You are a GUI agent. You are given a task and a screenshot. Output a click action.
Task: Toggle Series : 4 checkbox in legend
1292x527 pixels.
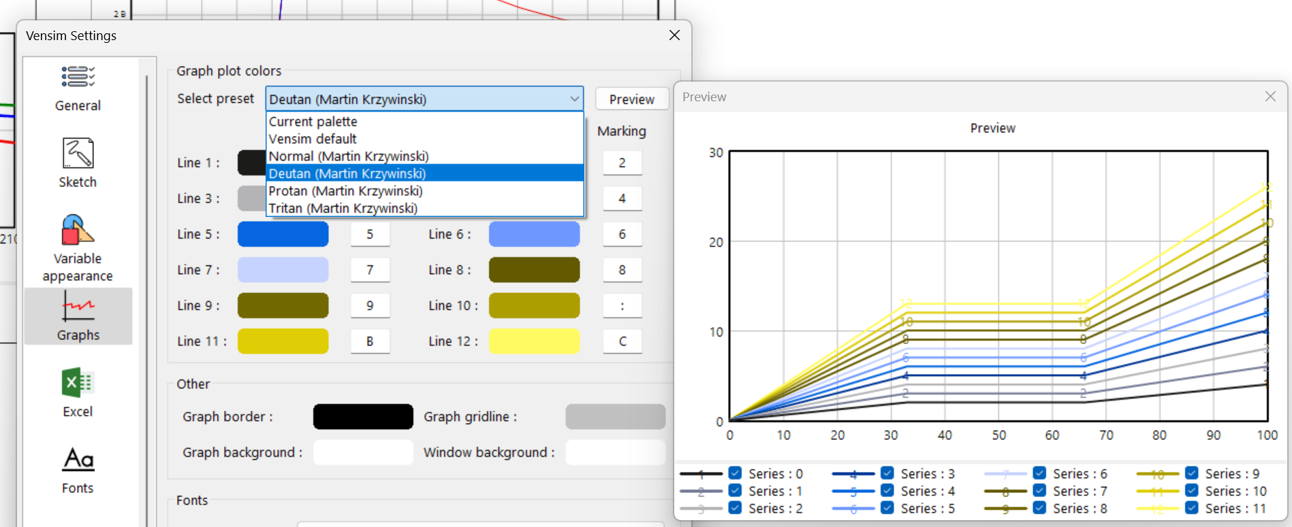point(887,490)
